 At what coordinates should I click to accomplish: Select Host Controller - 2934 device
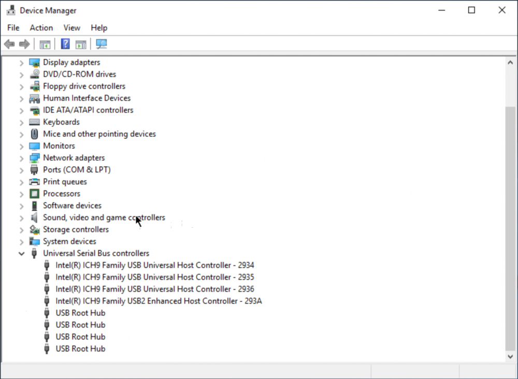pyautogui.click(x=155, y=265)
